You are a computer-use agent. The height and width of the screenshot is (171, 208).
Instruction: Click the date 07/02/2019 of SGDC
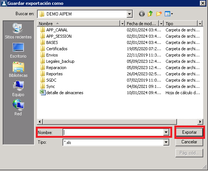click(x=144, y=80)
